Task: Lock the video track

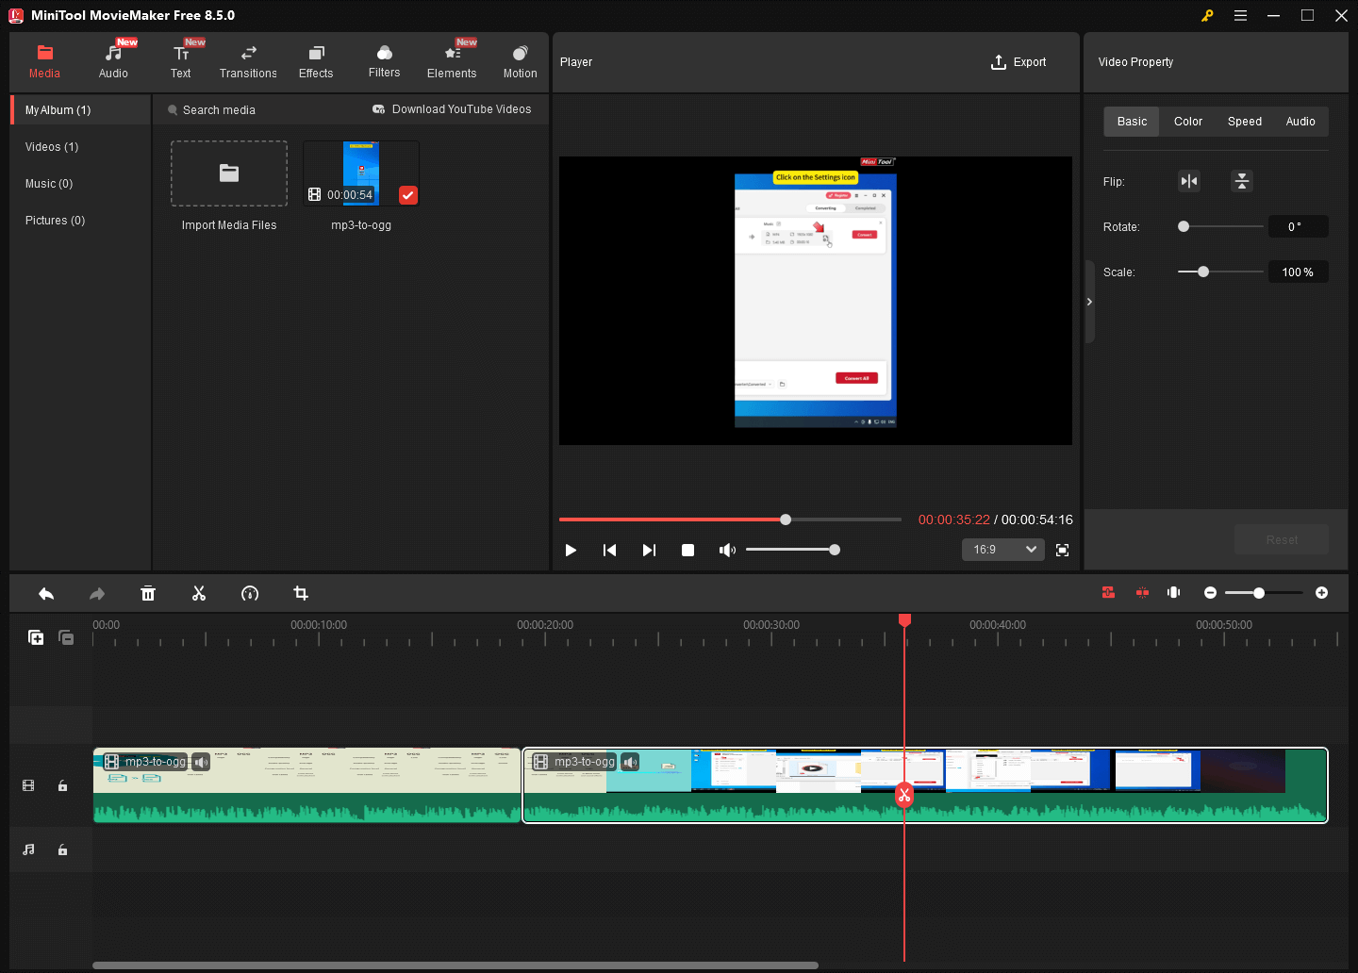Action: pos(62,784)
